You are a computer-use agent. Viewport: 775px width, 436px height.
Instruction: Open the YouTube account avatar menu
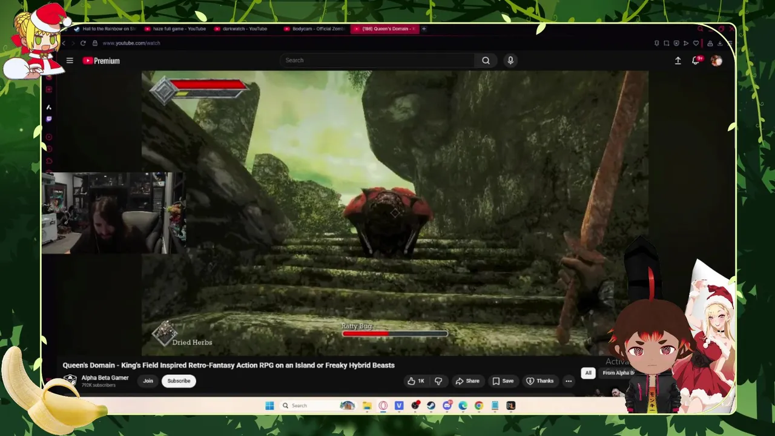click(x=716, y=61)
